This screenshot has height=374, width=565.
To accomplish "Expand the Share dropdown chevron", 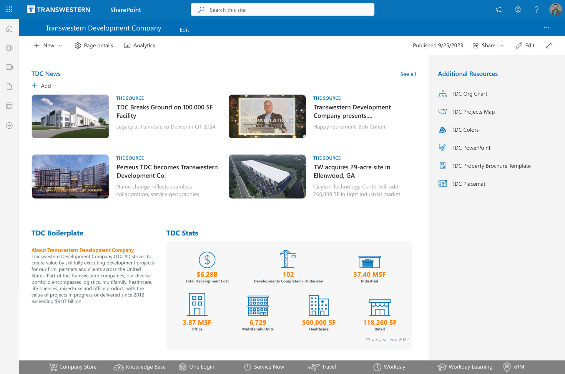I will click(x=502, y=46).
